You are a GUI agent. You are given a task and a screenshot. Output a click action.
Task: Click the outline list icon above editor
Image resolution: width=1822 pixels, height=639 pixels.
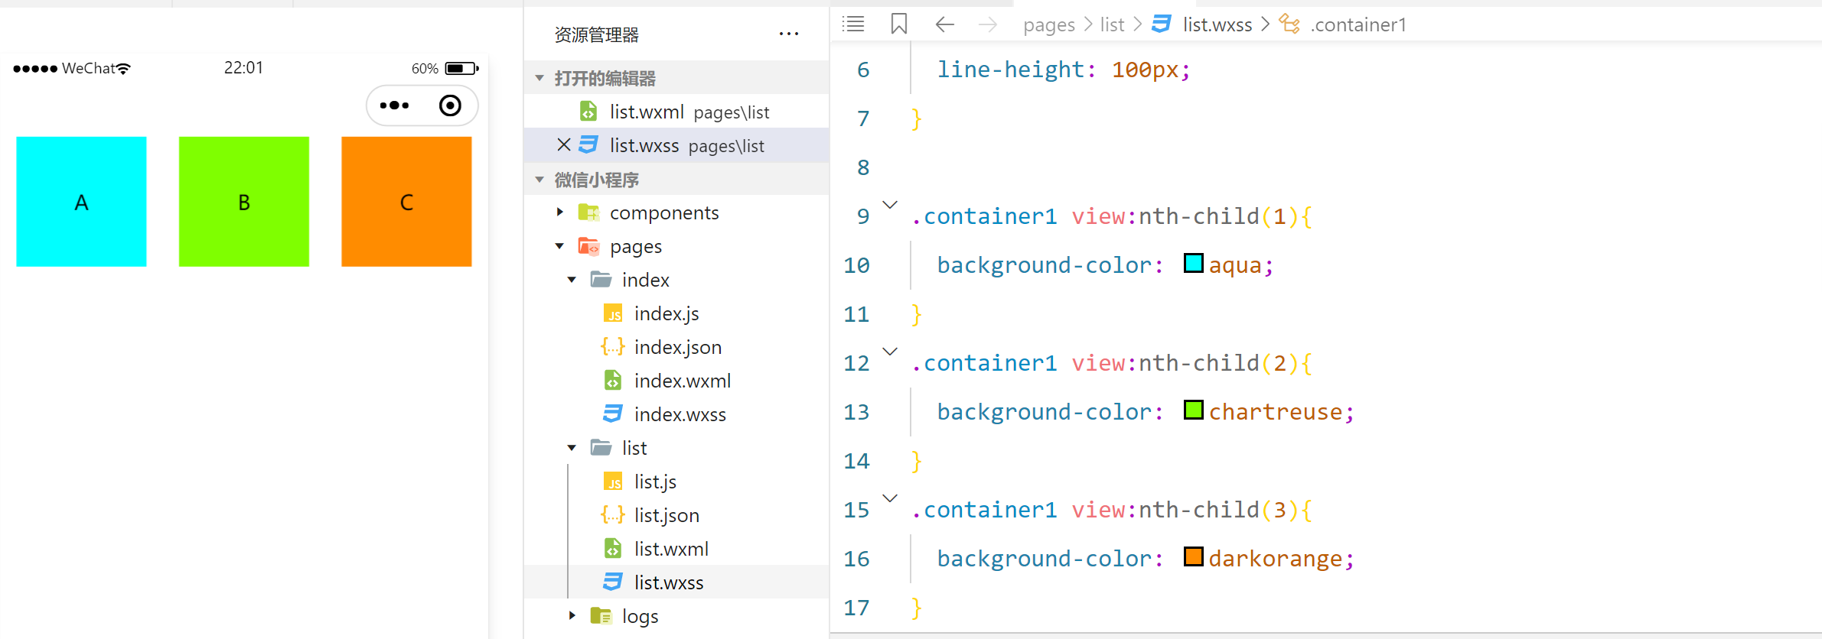point(853,24)
